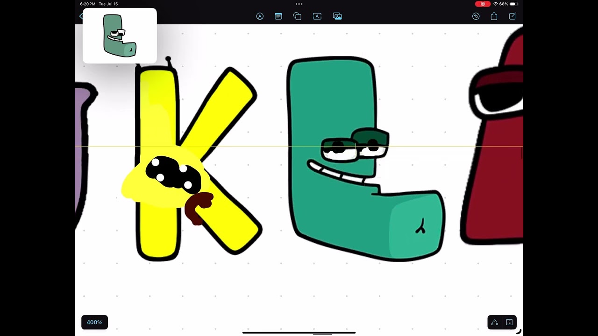Add a sticky note from toolbar

pyautogui.click(x=278, y=16)
